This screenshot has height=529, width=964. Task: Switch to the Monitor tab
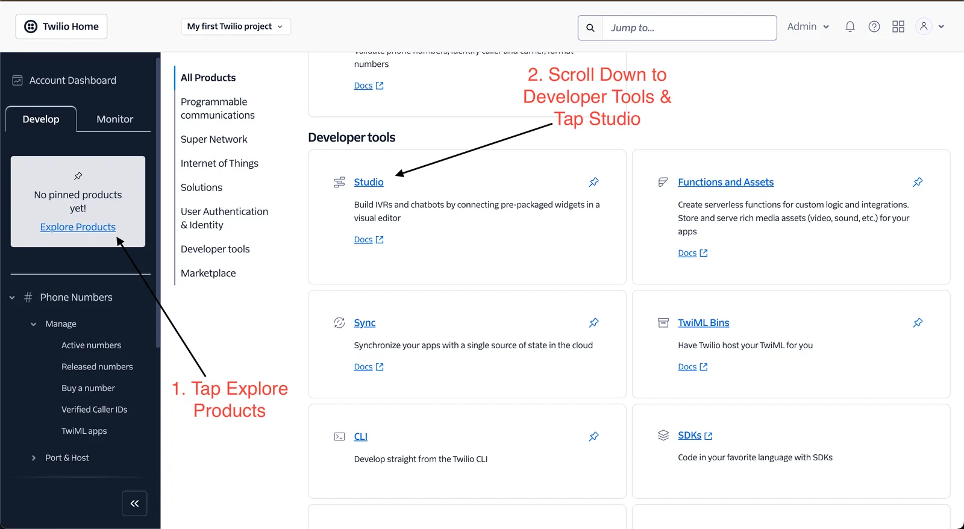tap(114, 119)
